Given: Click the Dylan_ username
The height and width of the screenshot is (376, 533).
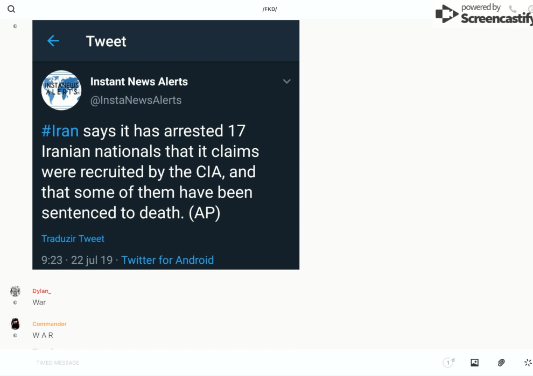Looking at the screenshot, I should (41, 291).
